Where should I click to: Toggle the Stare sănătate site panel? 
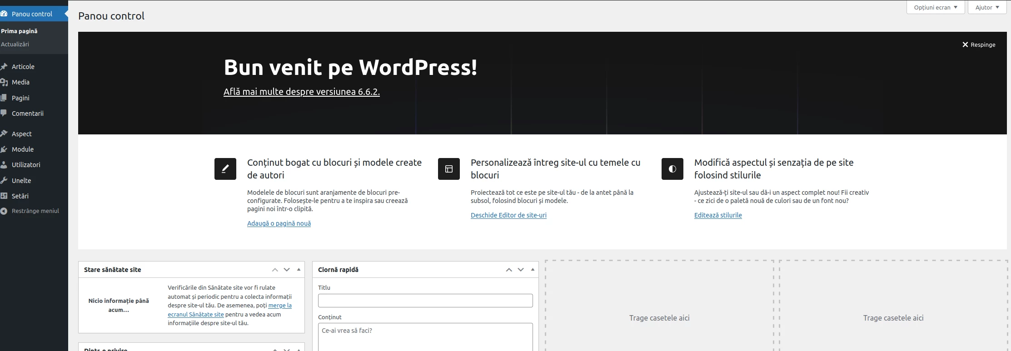[299, 270]
